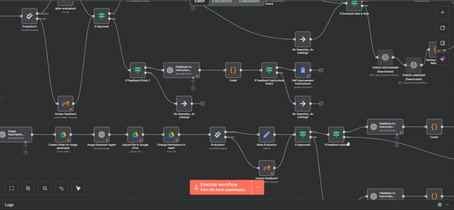Screen dimensions: 454x210
Task: Open Feedback-to-Instruction node before Code1
Action: [x=181, y=70]
